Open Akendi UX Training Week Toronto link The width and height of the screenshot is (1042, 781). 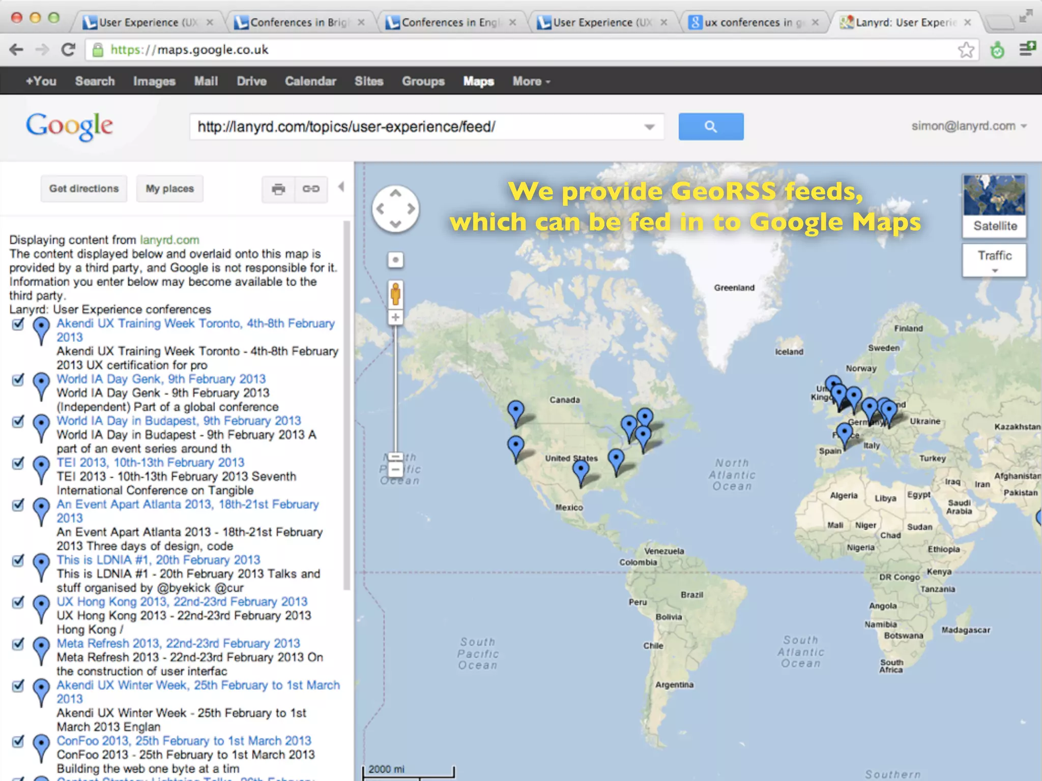(195, 330)
